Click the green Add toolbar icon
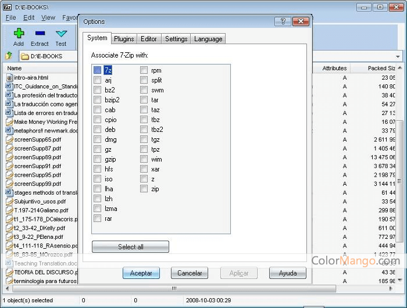Screen dimensions: 407x308 point(19,34)
